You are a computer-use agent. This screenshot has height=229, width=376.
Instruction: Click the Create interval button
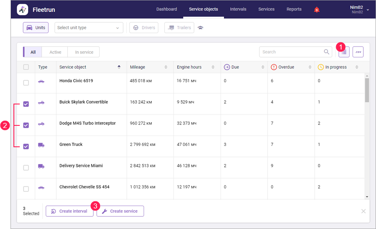point(69,211)
